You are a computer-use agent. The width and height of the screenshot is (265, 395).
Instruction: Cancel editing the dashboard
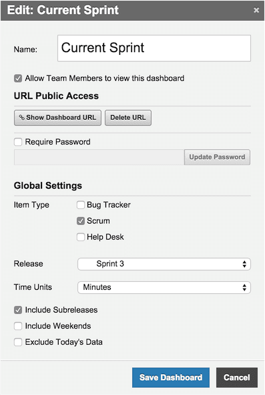point(237,378)
